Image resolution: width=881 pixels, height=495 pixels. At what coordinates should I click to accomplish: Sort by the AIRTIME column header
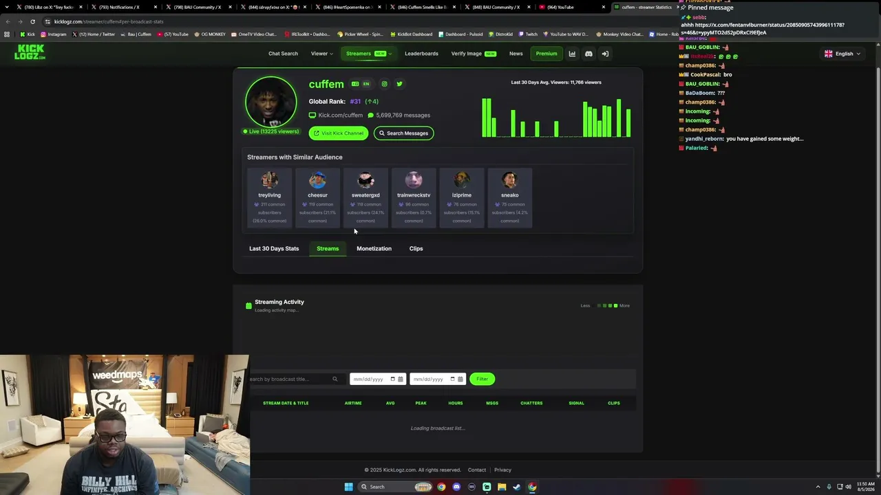coord(353,403)
